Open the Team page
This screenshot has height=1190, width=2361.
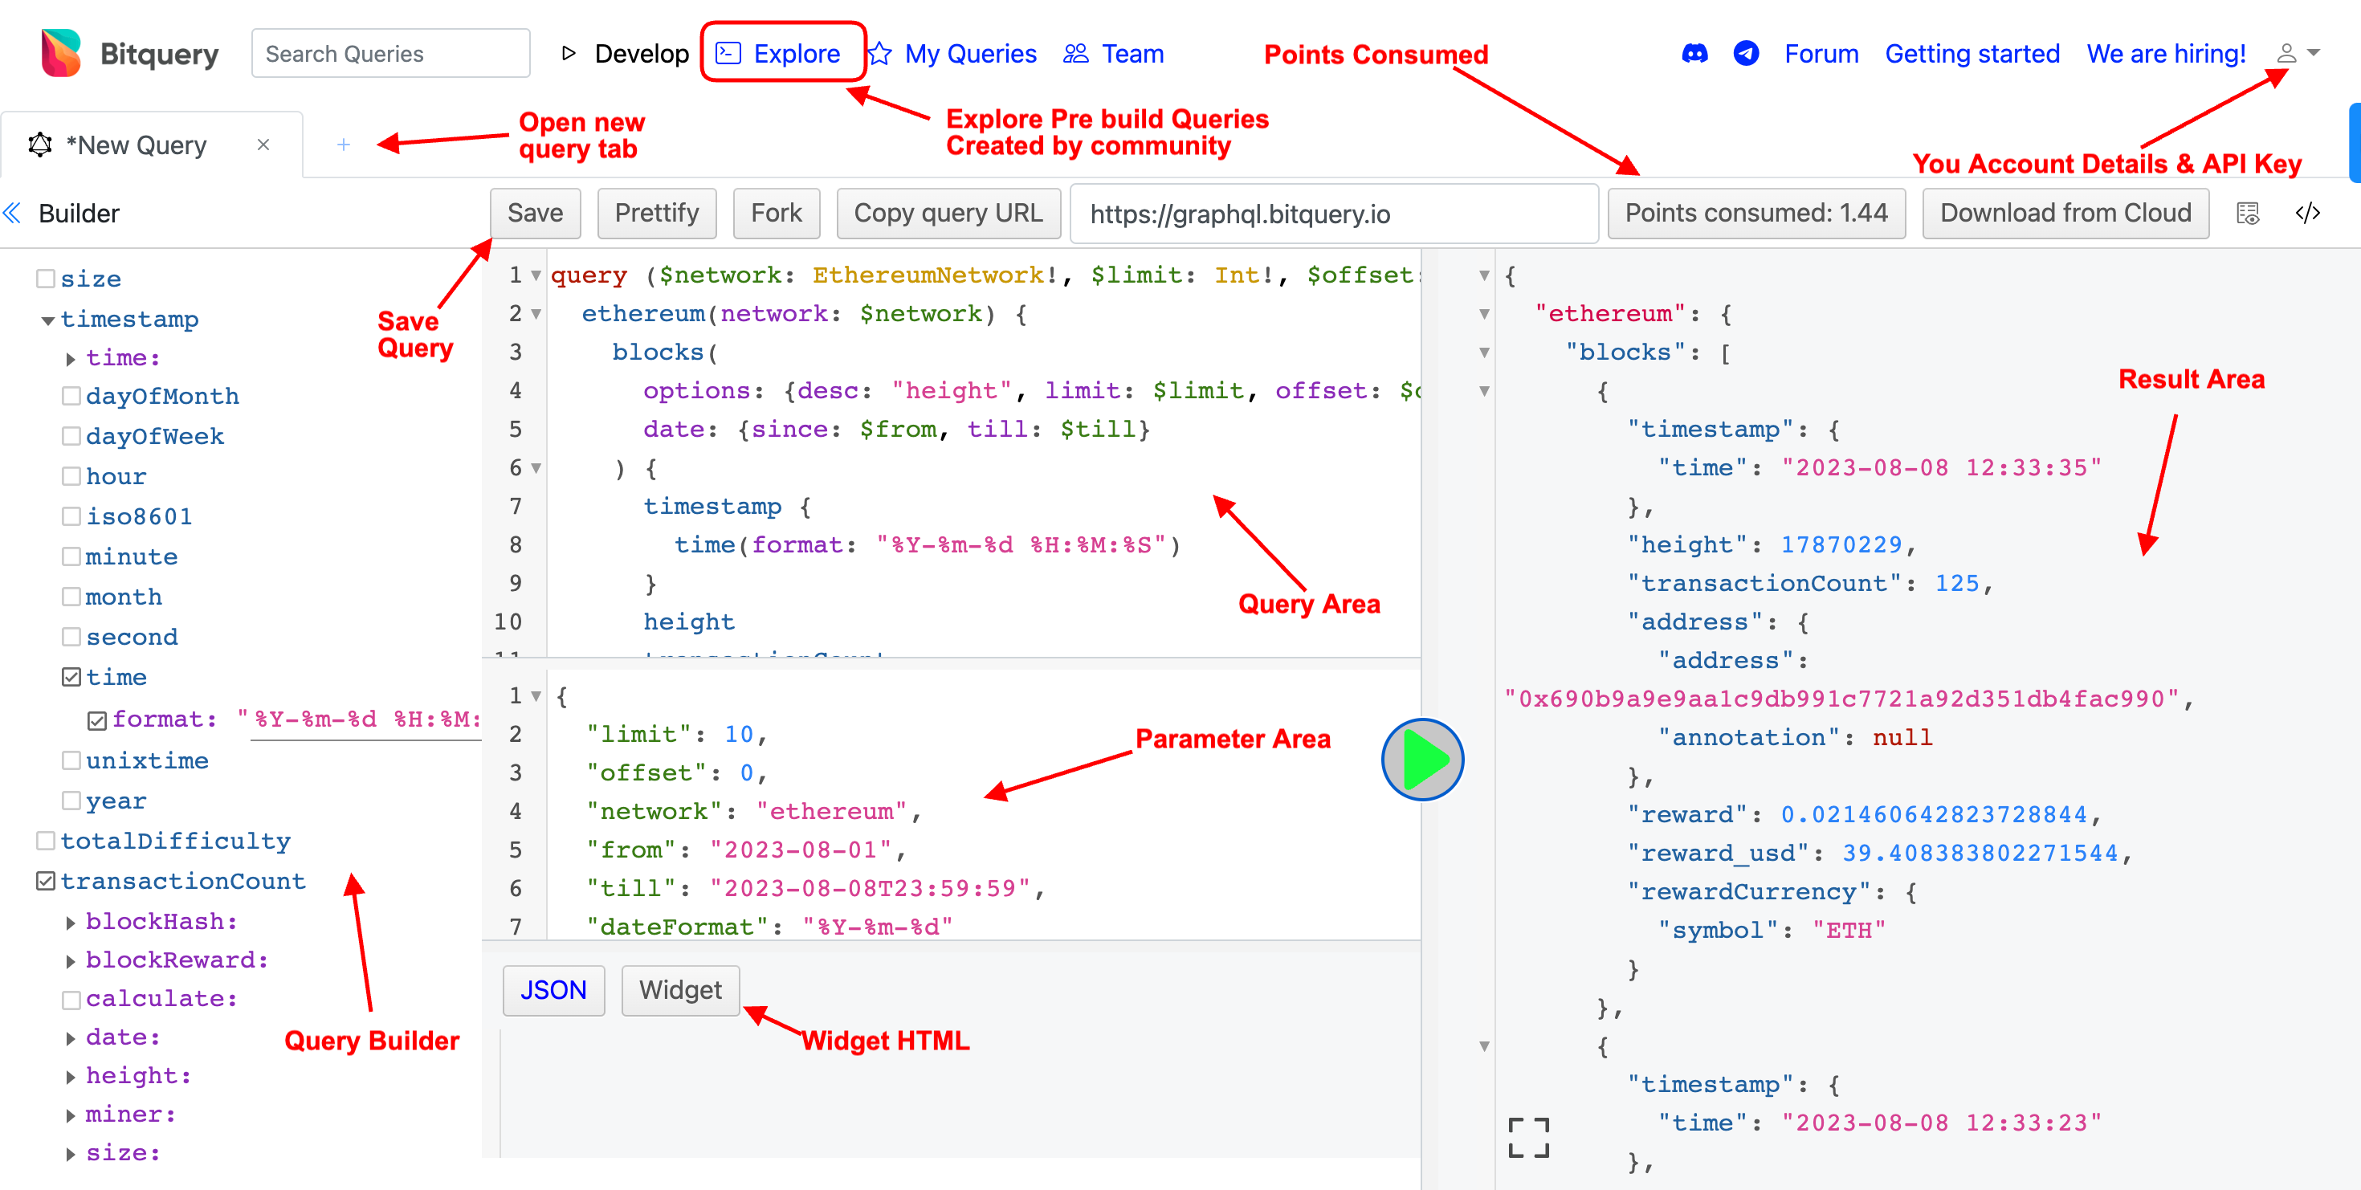pyautogui.click(x=1133, y=54)
